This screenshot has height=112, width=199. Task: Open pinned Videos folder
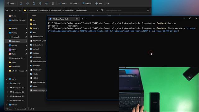pos(14,50)
